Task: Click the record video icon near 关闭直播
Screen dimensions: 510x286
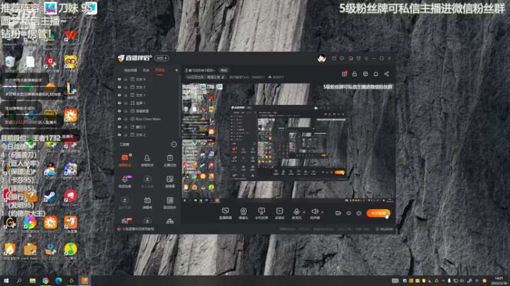Action: tap(338, 213)
